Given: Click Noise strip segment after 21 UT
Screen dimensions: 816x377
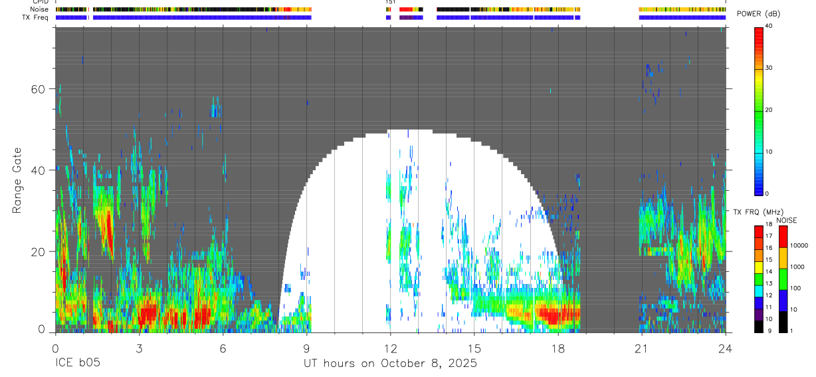Looking at the screenshot, I should [682, 9].
